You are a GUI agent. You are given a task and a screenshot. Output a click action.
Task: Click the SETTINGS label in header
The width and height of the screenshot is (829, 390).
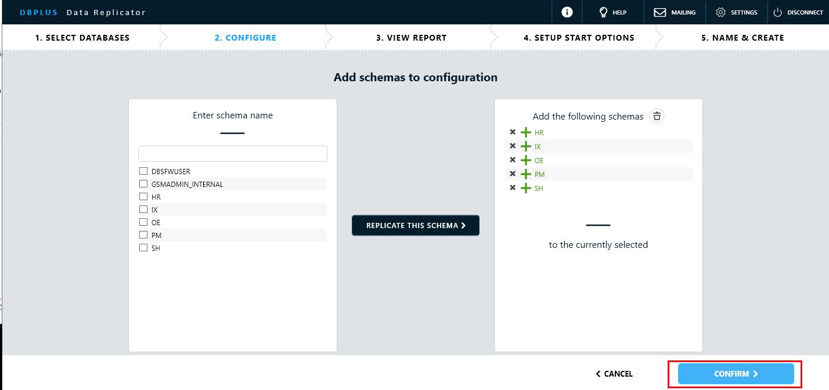pyautogui.click(x=744, y=13)
